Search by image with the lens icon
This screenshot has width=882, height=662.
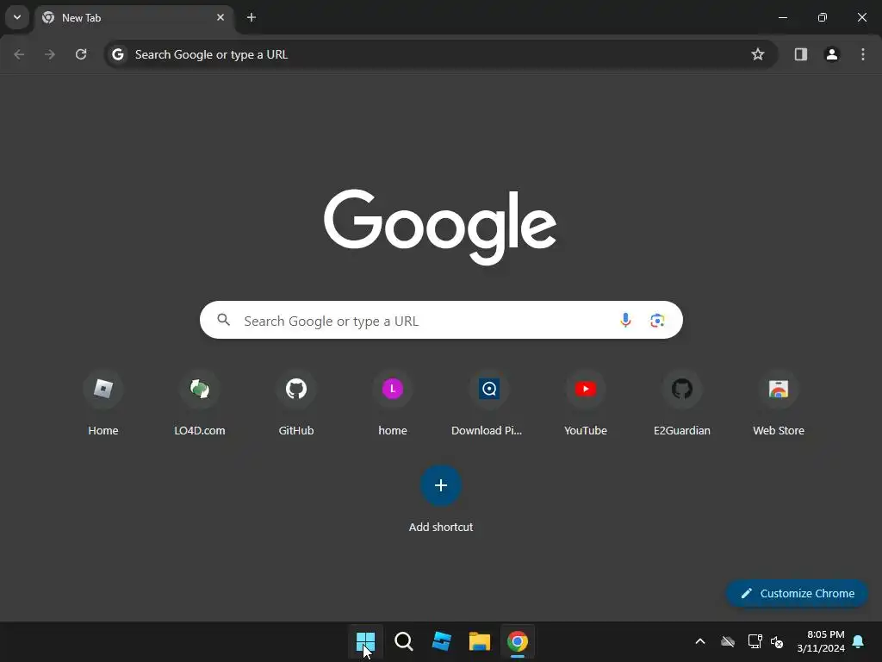[657, 321]
